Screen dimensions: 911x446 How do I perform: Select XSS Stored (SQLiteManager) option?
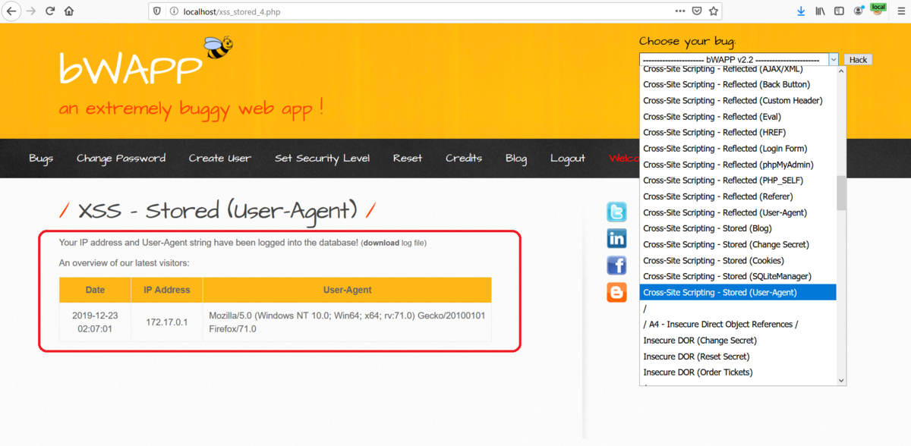tap(738, 276)
